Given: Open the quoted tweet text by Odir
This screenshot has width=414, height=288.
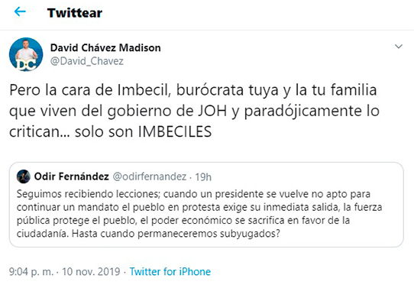Looking at the screenshot, I should point(199,214).
